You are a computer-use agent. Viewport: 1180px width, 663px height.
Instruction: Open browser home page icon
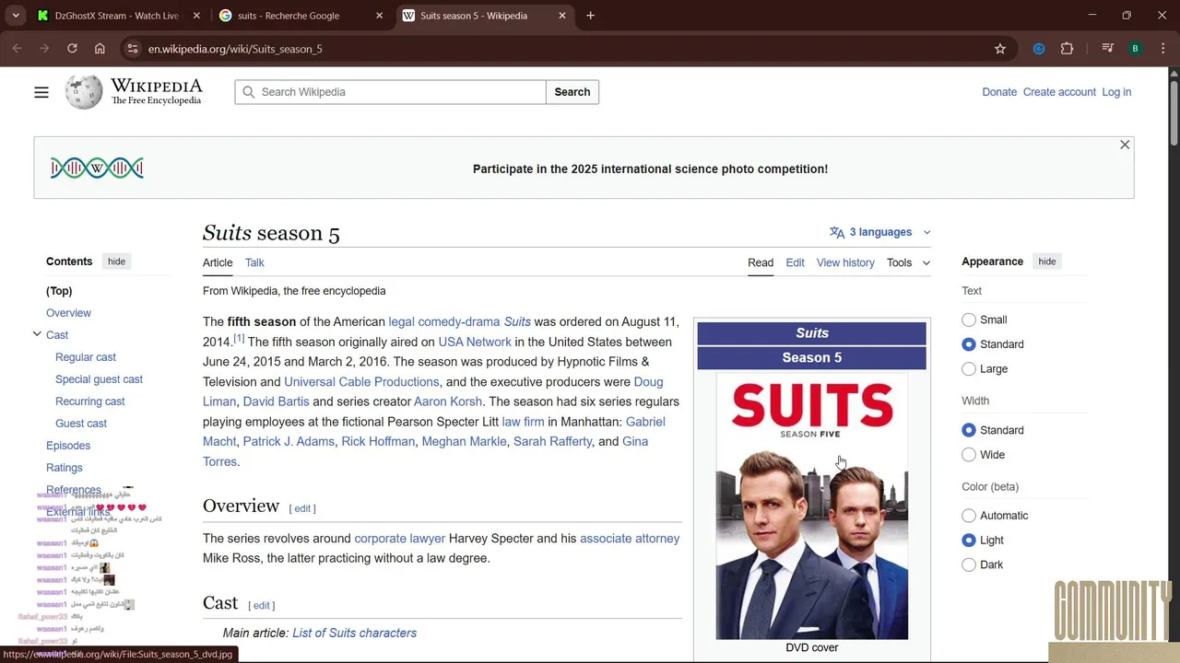click(100, 49)
